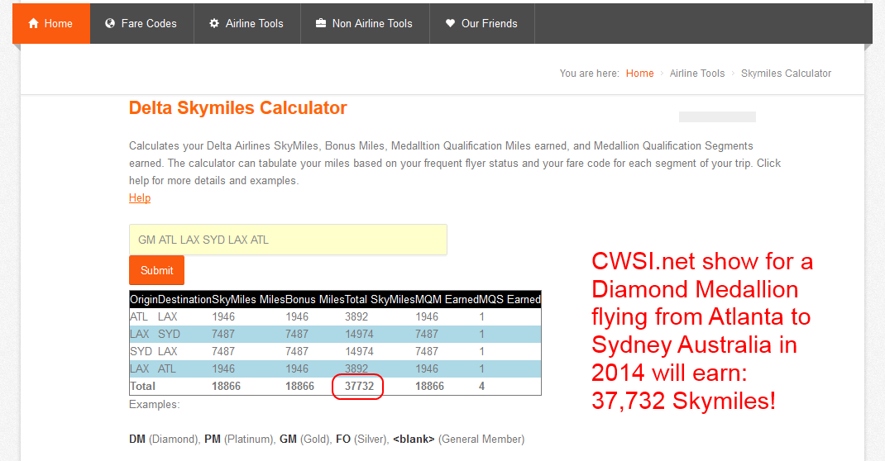The image size is (885, 461).
Task: Click the MQS Earned column header
Action: point(509,299)
